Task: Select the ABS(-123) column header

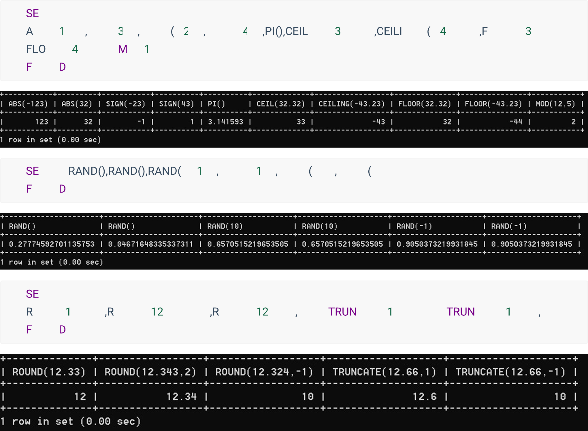Action: click(x=28, y=104)
